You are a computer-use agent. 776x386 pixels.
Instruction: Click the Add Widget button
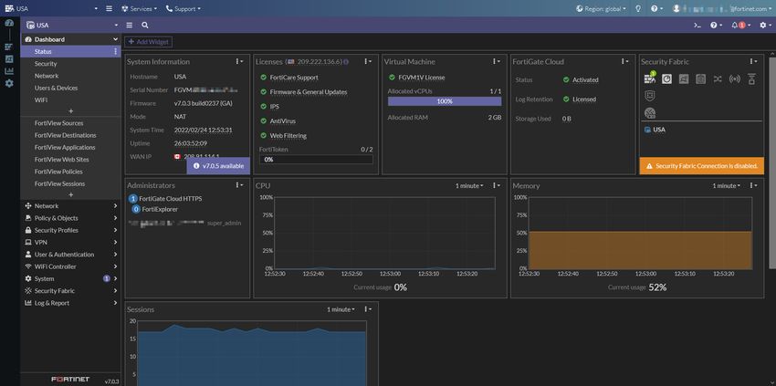(x=149, y=42)
